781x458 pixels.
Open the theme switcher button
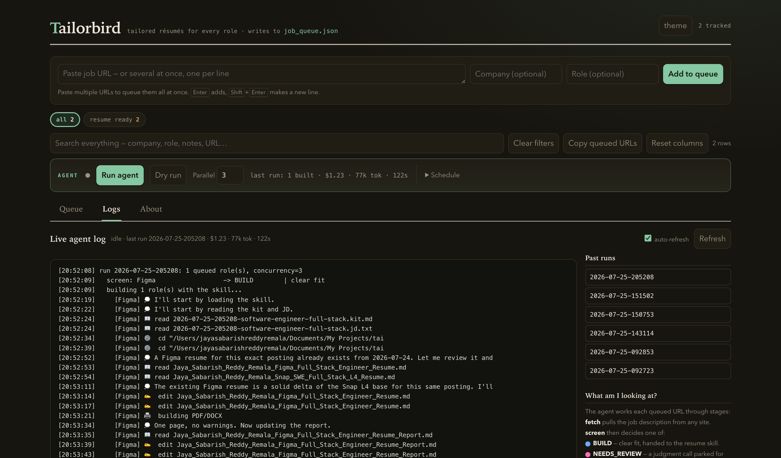tap(675, 26)
